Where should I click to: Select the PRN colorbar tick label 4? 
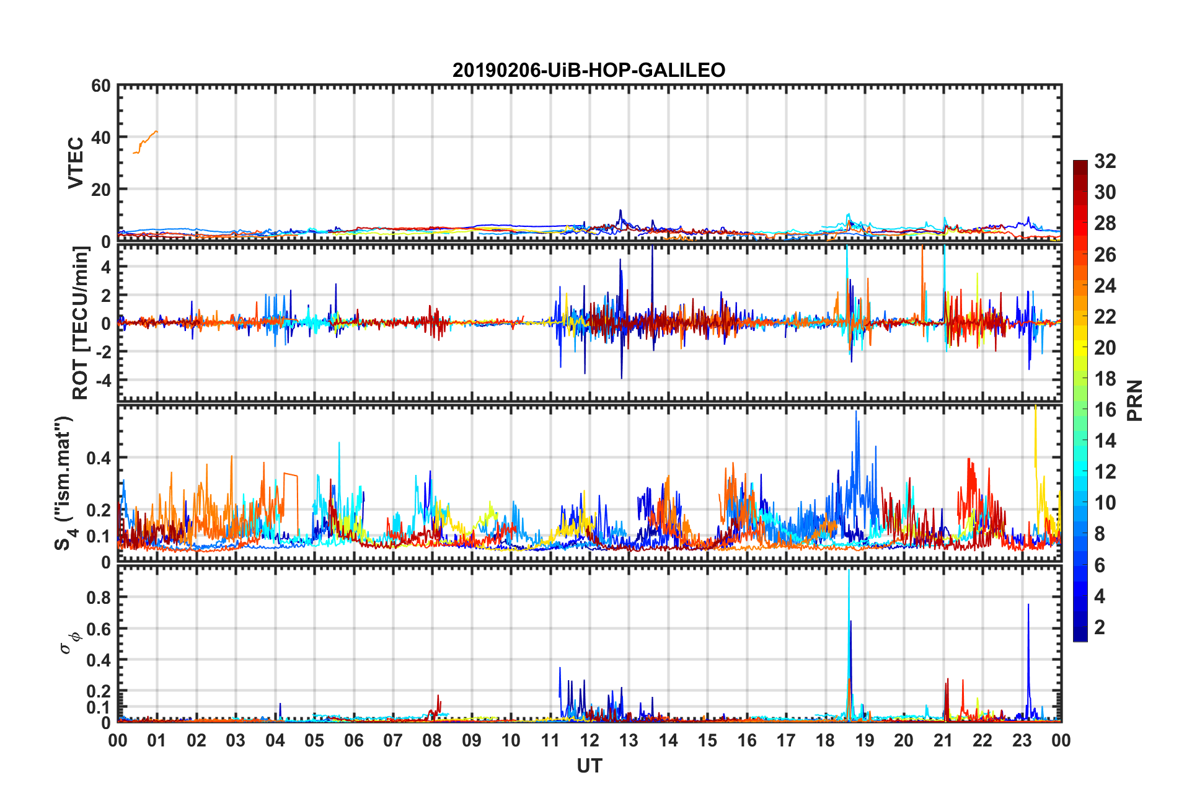click(x=1100, y=596)
